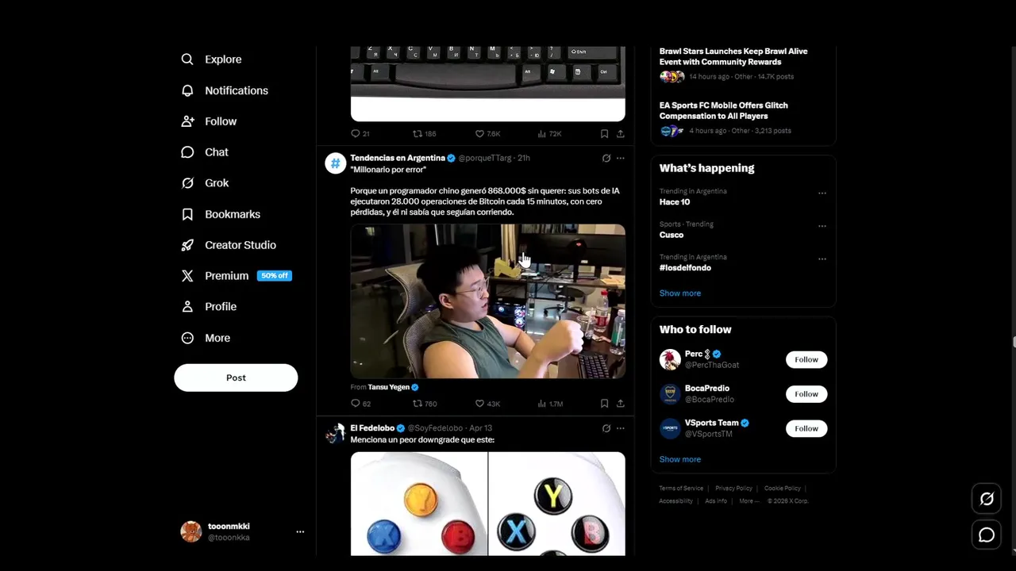Open more options for Cusco trend
1016x571 pixels.
pos(822,226)
